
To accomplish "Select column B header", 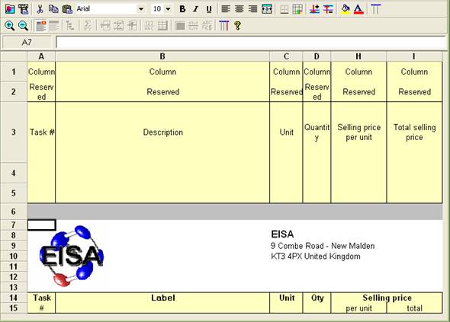I will click(162, 56).
